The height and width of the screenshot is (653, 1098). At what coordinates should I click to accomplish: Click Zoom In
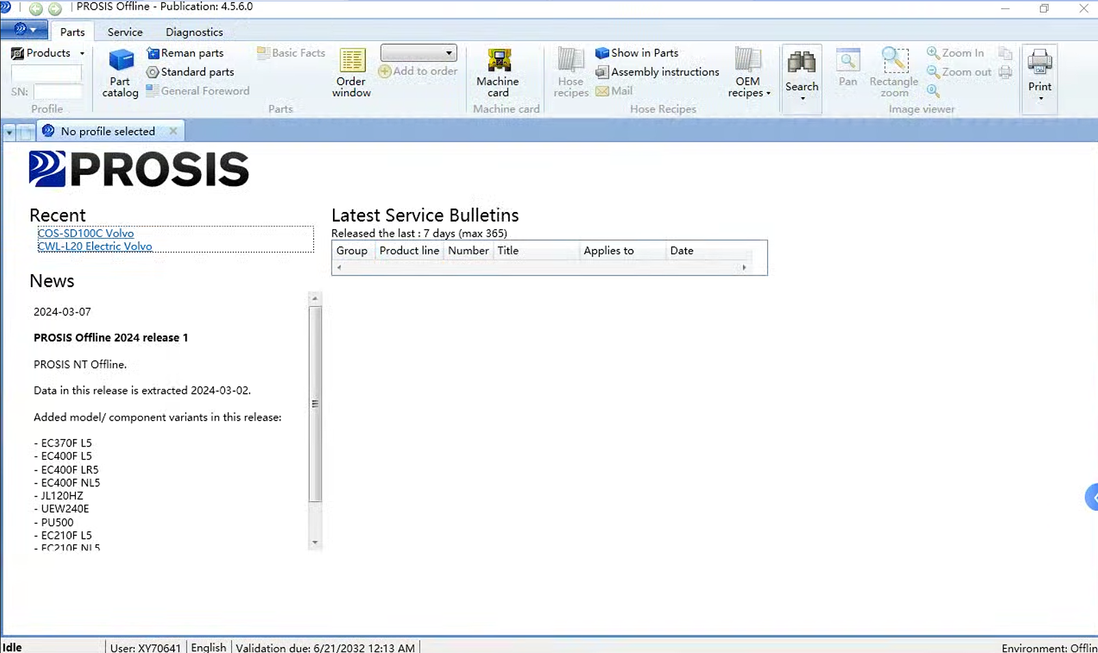point(955,53)
